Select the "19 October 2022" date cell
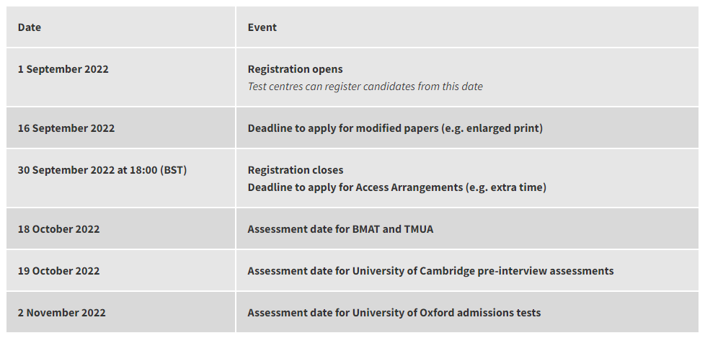The height and width of the screenshot is (338, 705). 59,271
